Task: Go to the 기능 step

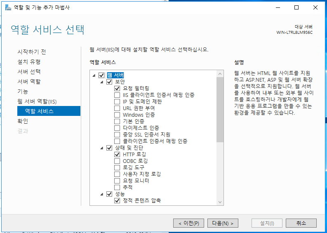Action: point(23,92)
